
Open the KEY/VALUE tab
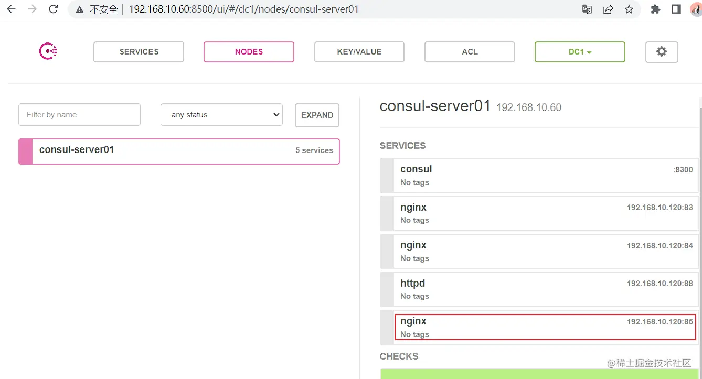click(359, 52)
